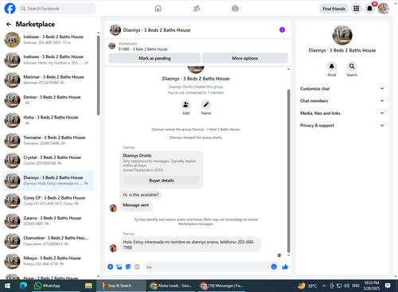Open Corey CP - 3 Beds 2 Baths chat
398x292 pixels.
pos(48,201)
